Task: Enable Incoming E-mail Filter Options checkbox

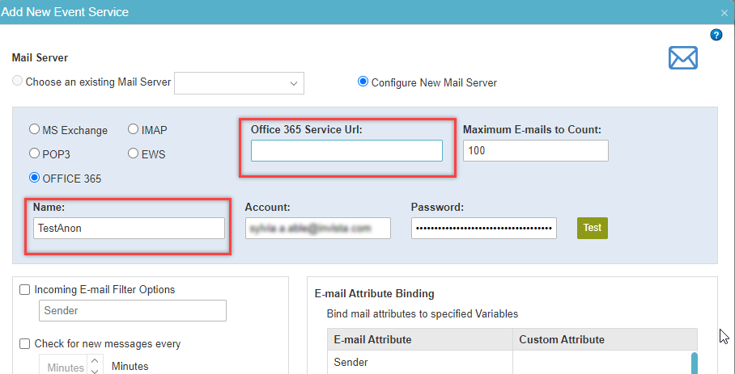Action: [x=25, y=289]
